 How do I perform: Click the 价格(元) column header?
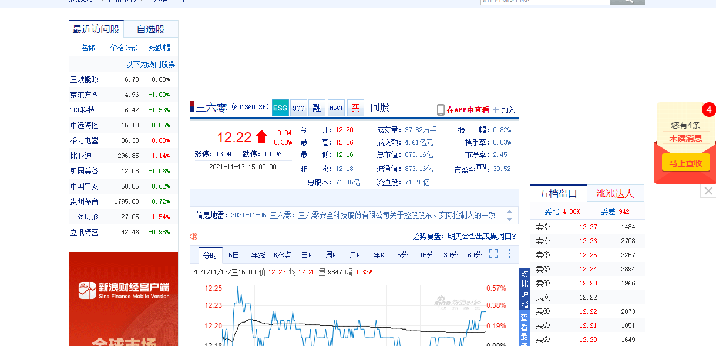125,48
